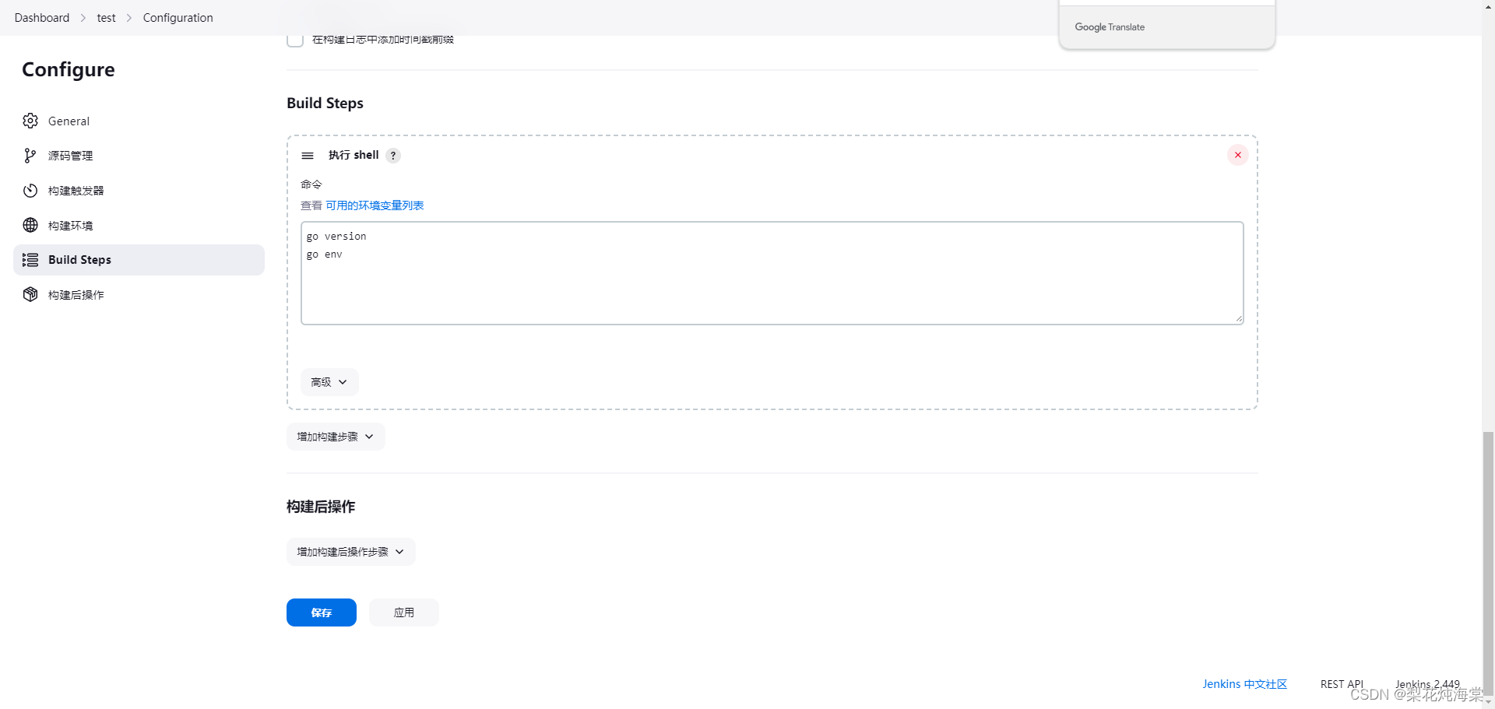1495x709 pixels.
Task: Click the 命令 label
Action: 311,184
